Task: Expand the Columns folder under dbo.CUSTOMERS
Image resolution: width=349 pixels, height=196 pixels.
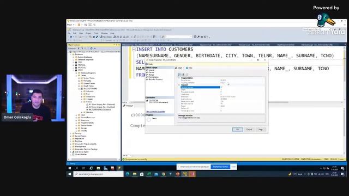Action: [81, 91]
